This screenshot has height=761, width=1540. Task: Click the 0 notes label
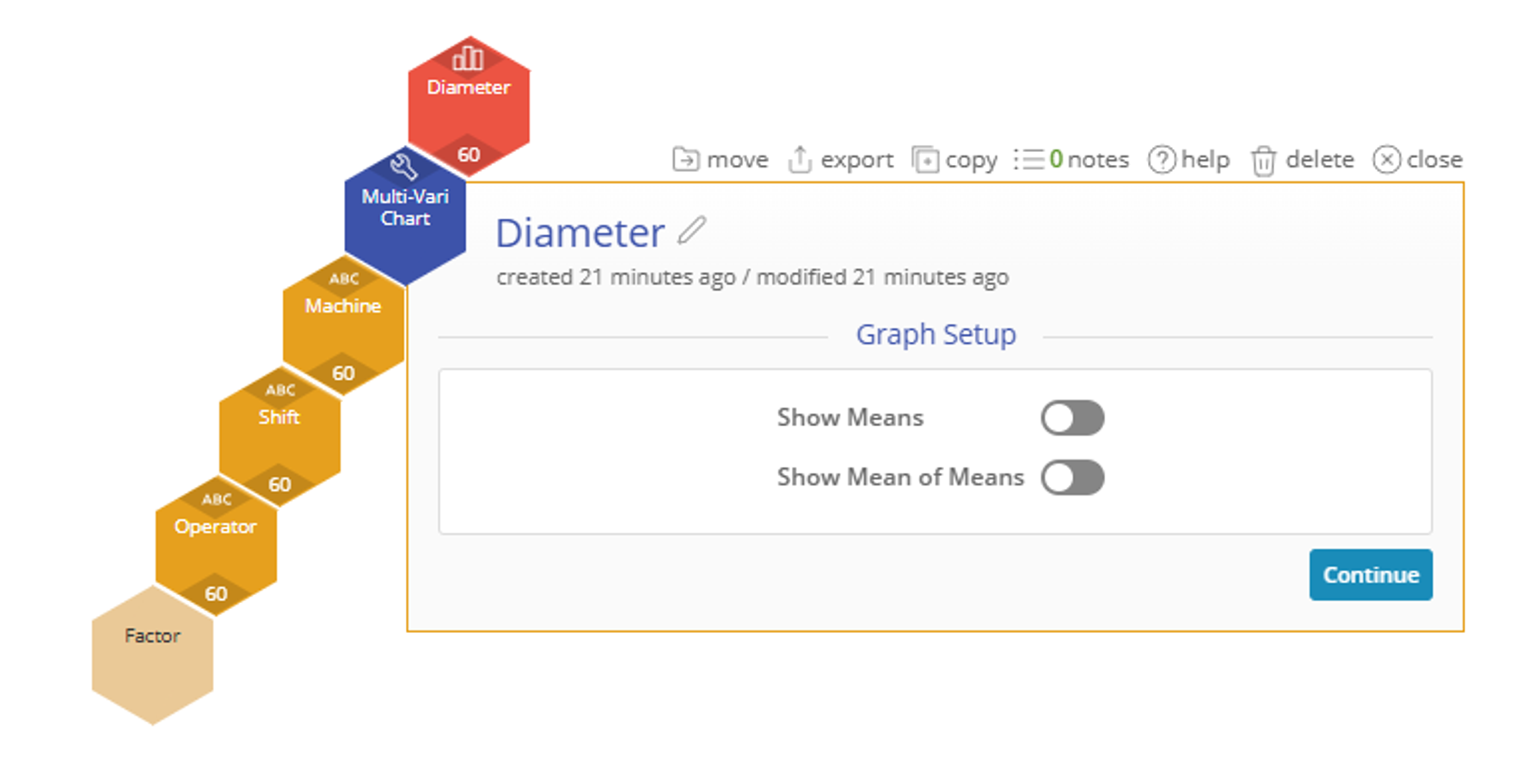point(1089,160)
